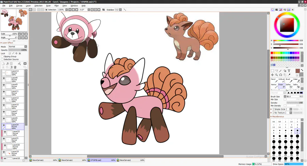The image size is (307, 166).
Task: Reset navigator angle with square button
Action: point(26,37)
